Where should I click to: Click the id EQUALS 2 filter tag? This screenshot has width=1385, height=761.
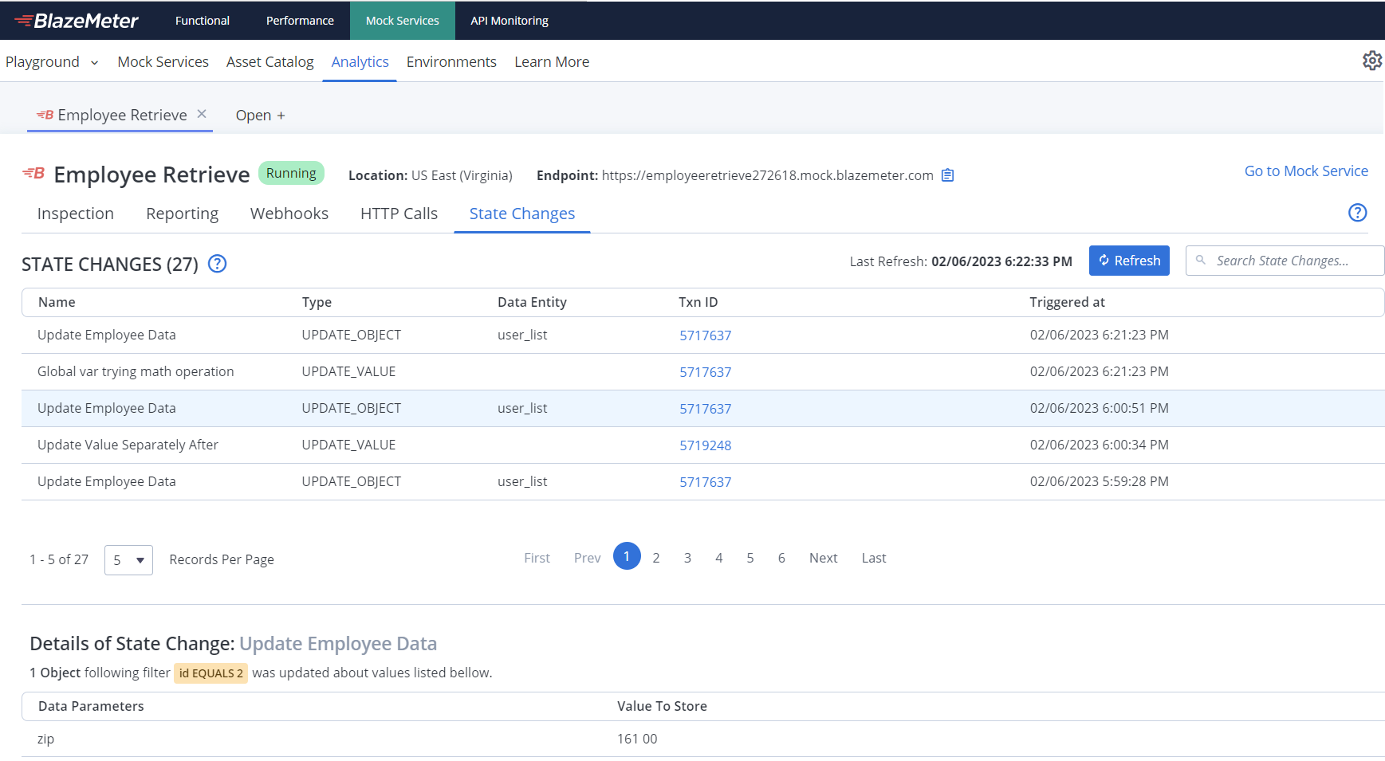click(x=211, y=673)
